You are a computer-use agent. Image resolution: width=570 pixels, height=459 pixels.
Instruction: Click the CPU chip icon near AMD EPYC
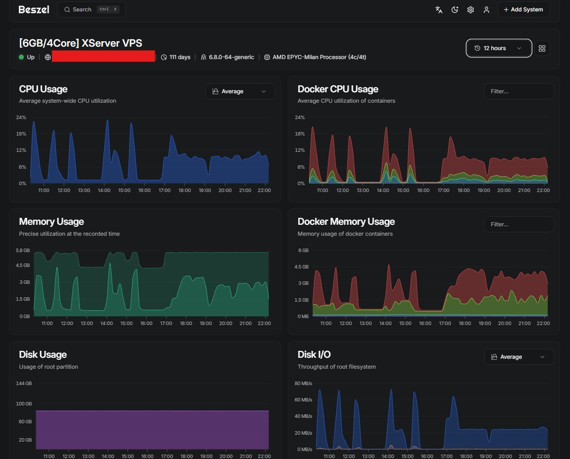tap(267, 57)
